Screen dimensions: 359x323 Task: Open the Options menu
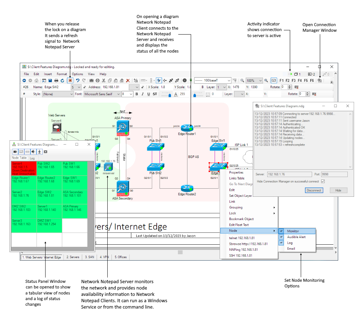tap(77, 74)
